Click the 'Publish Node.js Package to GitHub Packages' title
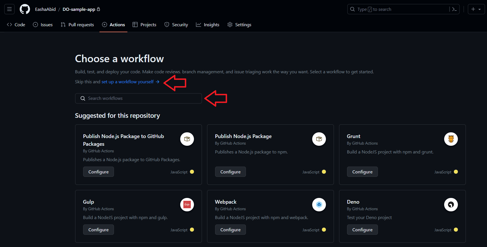This screenshot has height=247, width=487. pos(124,140)
